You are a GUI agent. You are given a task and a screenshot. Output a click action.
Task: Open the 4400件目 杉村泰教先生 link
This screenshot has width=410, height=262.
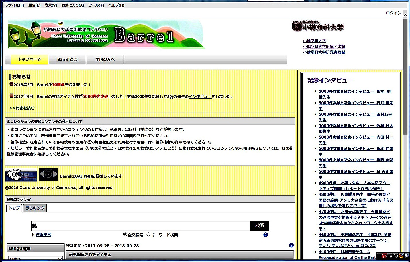[347, 255]
